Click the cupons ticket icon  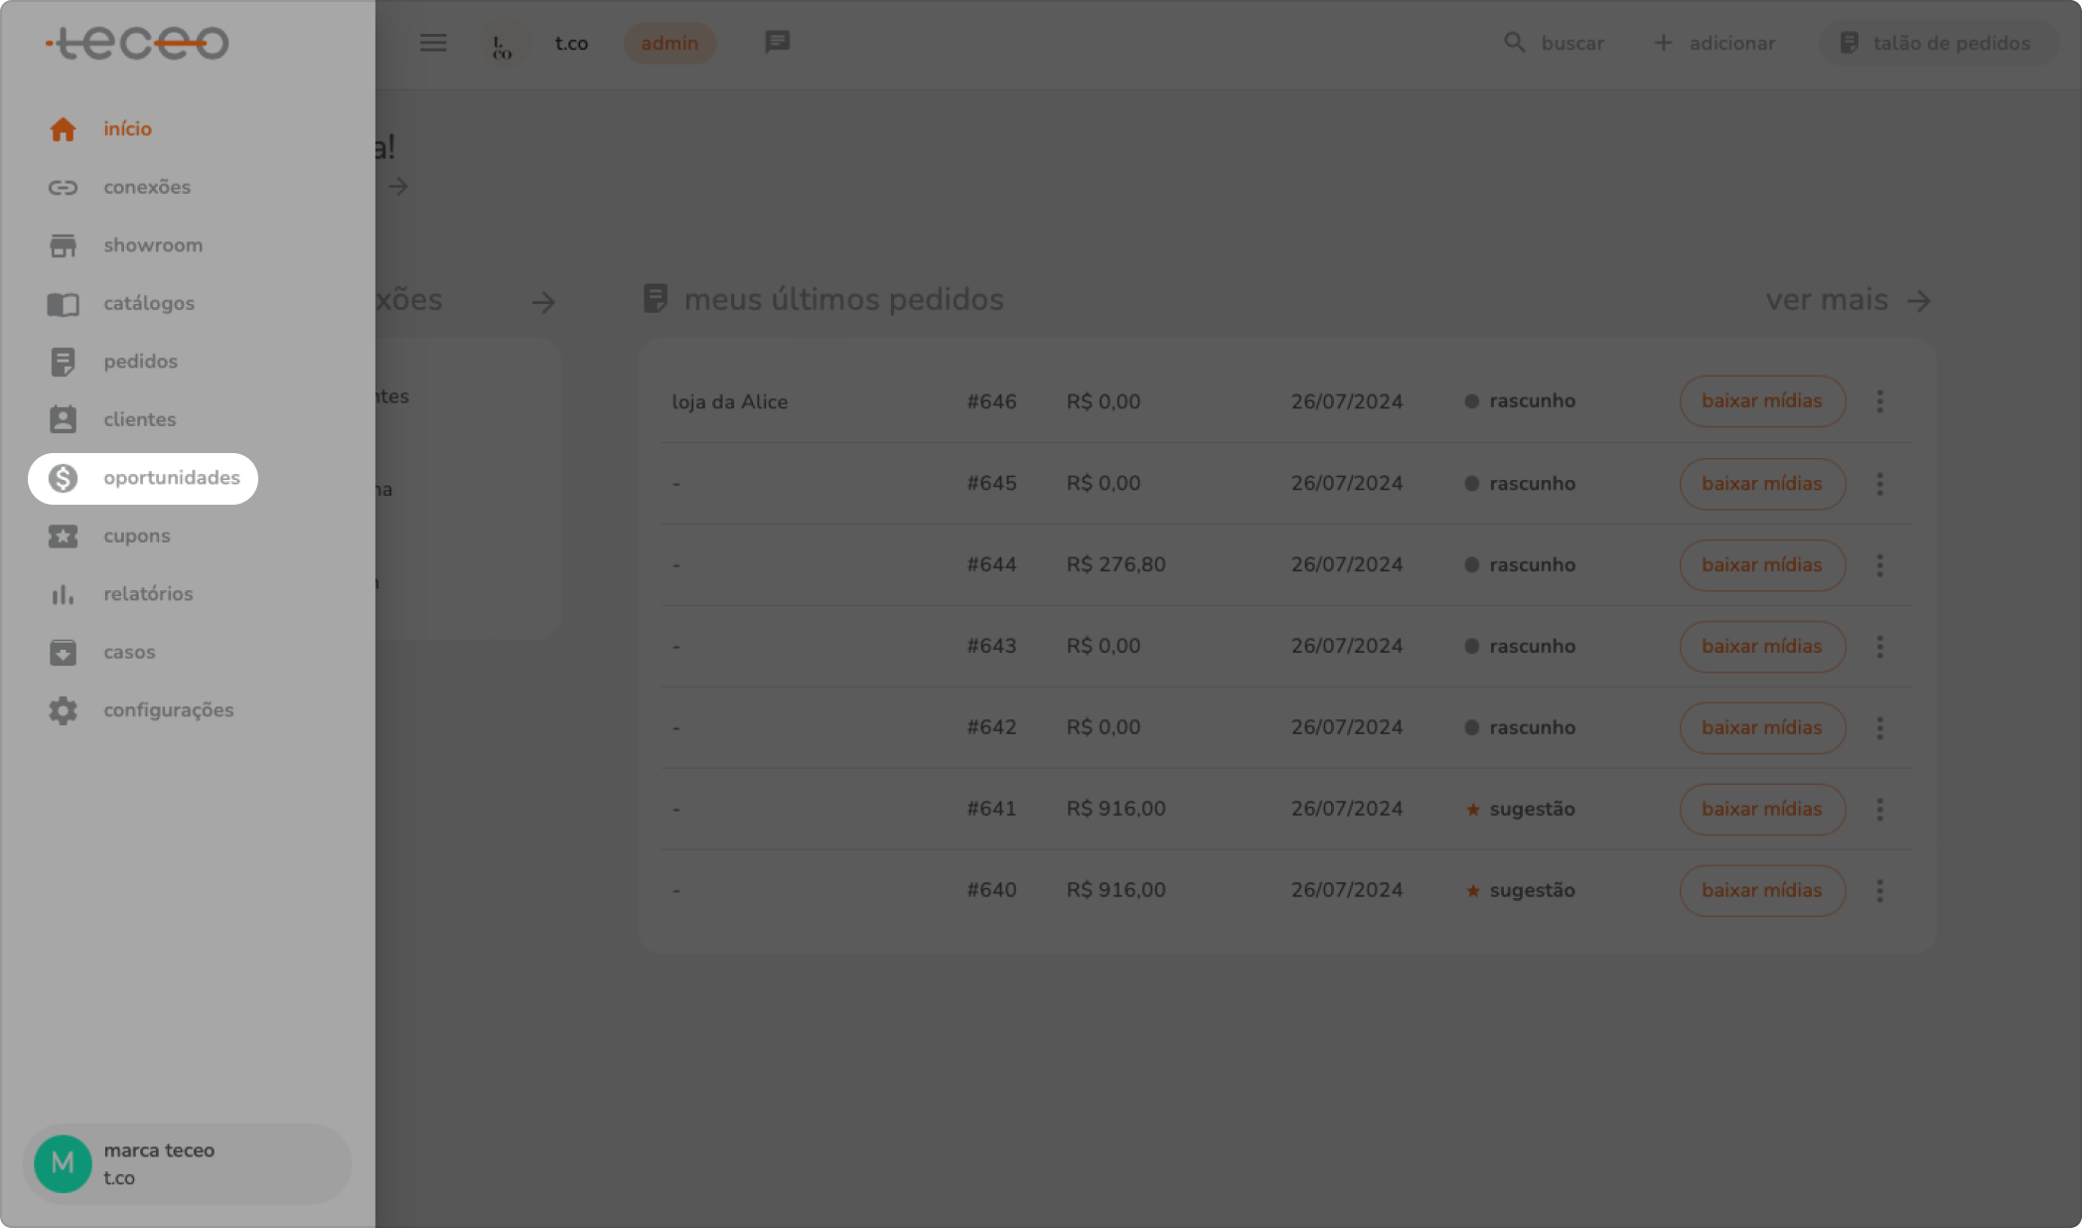pyautogui.click(x=63, y=537)
